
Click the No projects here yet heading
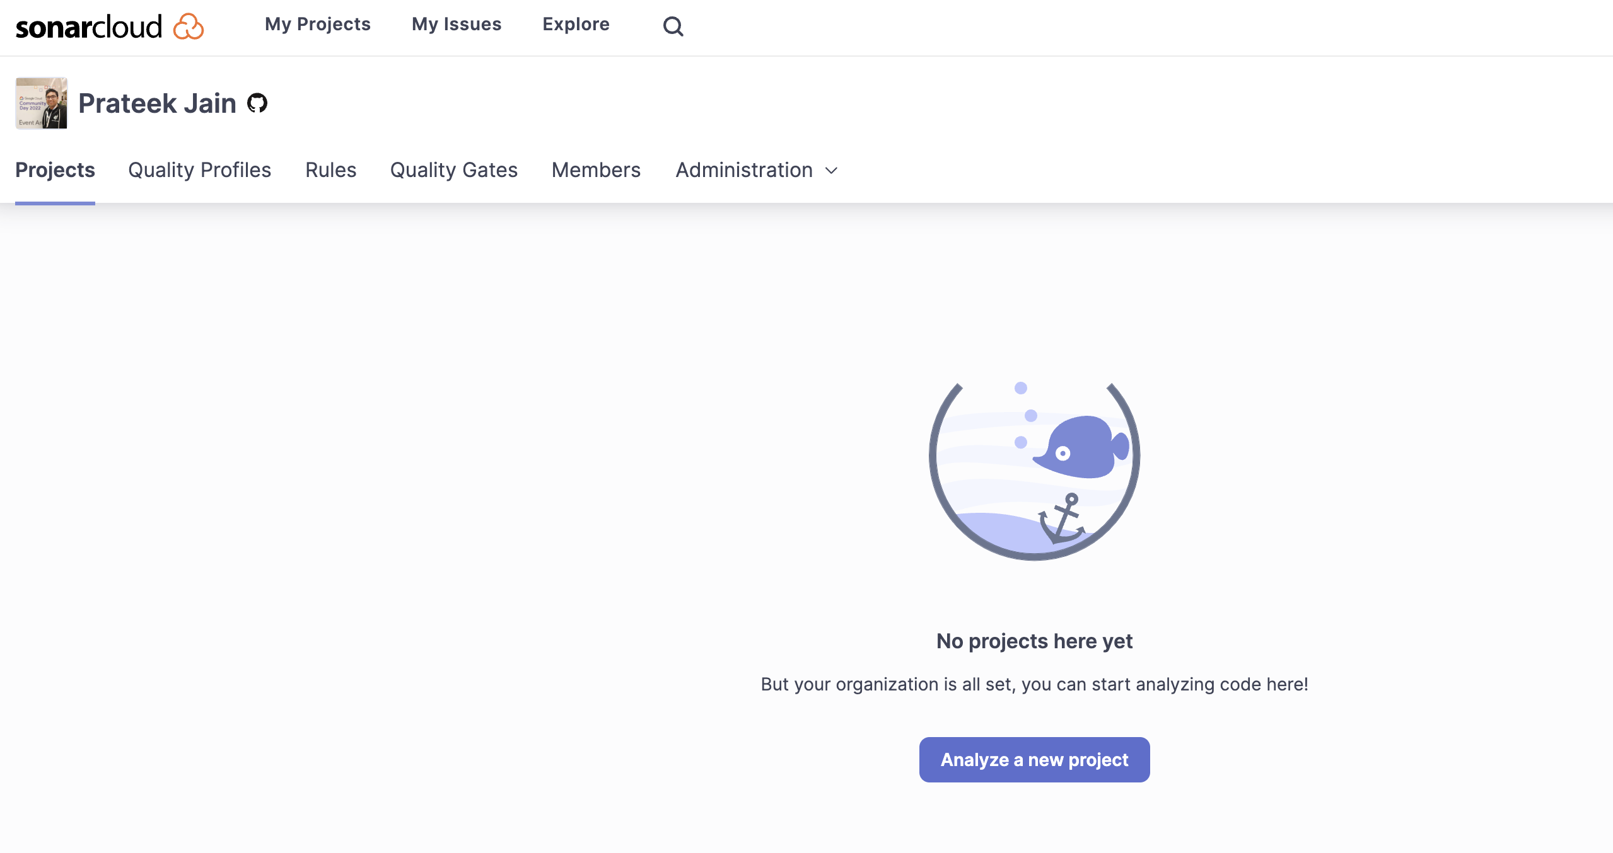[1034, 641]
